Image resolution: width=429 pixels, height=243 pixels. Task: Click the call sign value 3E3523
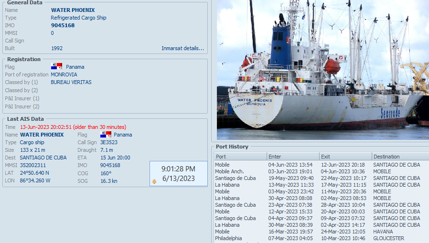108,142
